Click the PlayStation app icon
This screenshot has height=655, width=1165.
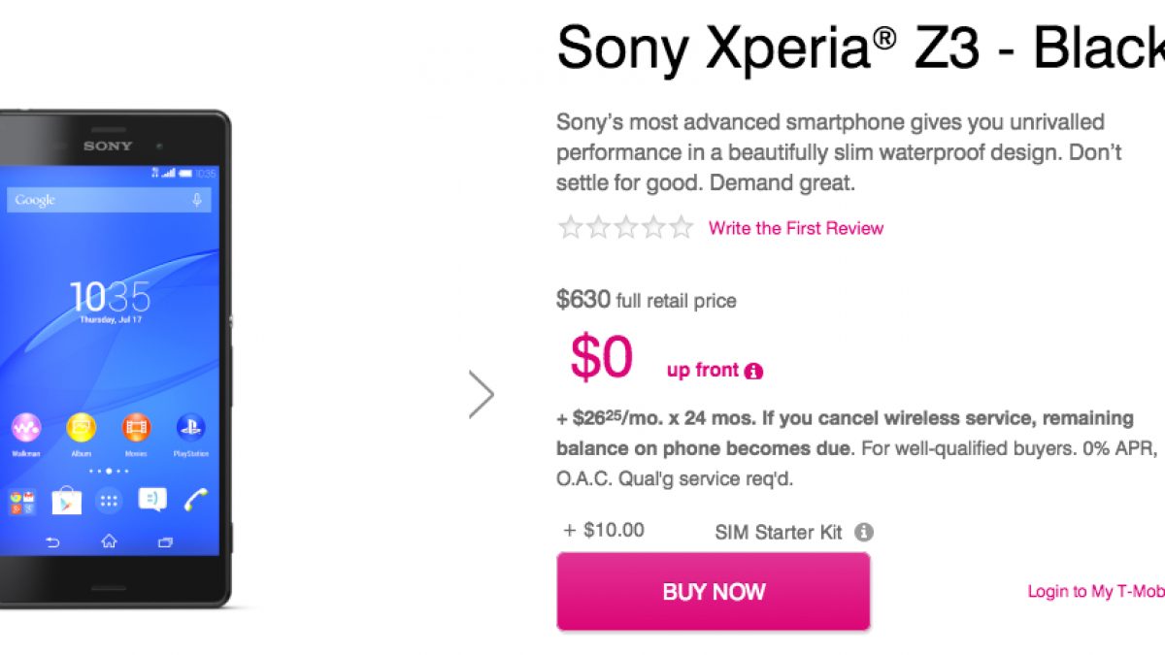coord(190,428)
